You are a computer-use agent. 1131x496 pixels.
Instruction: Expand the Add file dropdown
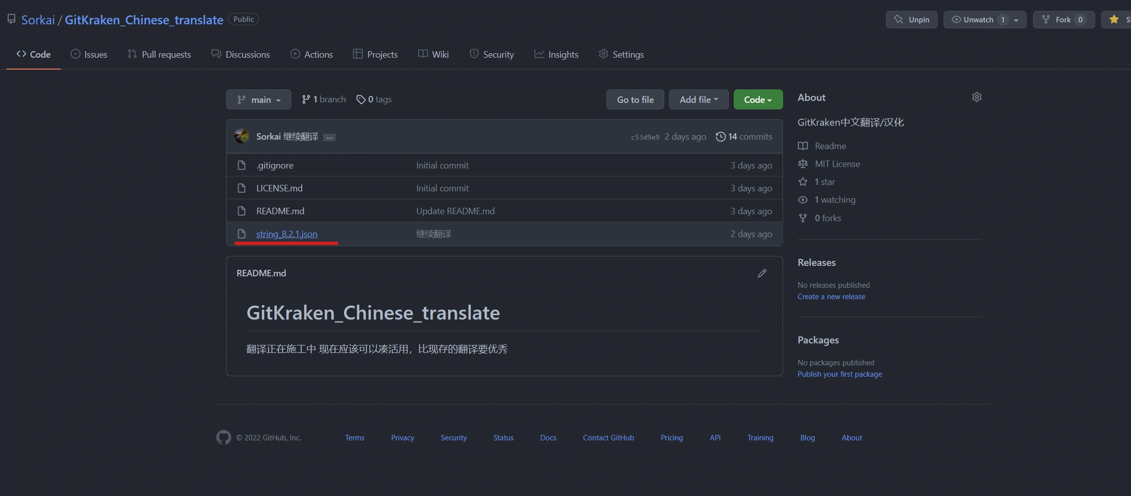click(698, 99)
